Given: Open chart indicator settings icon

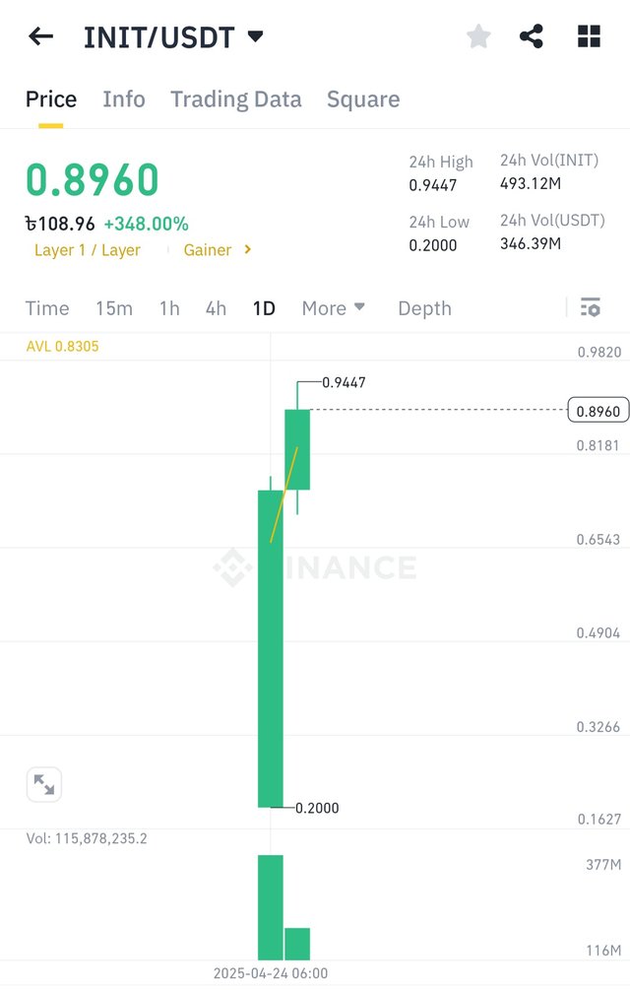Looking at the screenshot, I should coord(591,308).
